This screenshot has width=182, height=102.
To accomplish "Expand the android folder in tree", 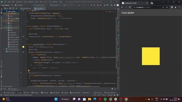I will [x=6, y=18].
